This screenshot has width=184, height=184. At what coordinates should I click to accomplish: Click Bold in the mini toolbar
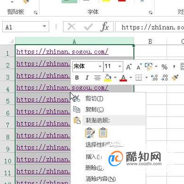[77, 78]
